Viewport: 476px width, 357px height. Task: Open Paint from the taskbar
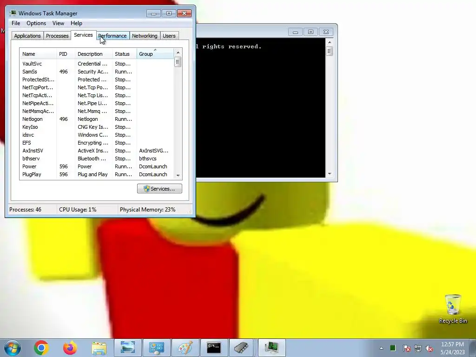pyautogui.click(x=185, y=348)
